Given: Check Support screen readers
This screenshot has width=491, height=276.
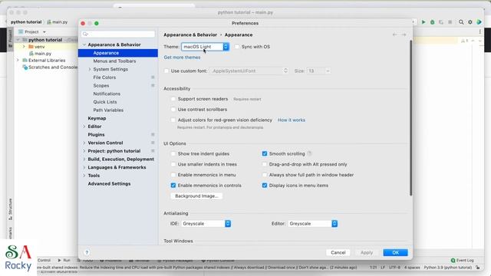Looking at the screenshot, I should click(x=173, y=99).
